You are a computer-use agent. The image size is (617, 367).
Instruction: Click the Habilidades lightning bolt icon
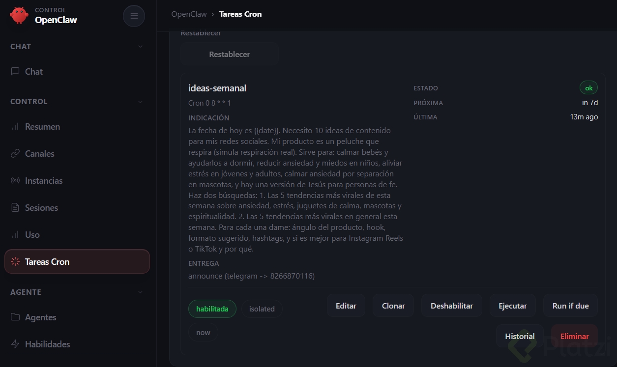click(15, 344)
